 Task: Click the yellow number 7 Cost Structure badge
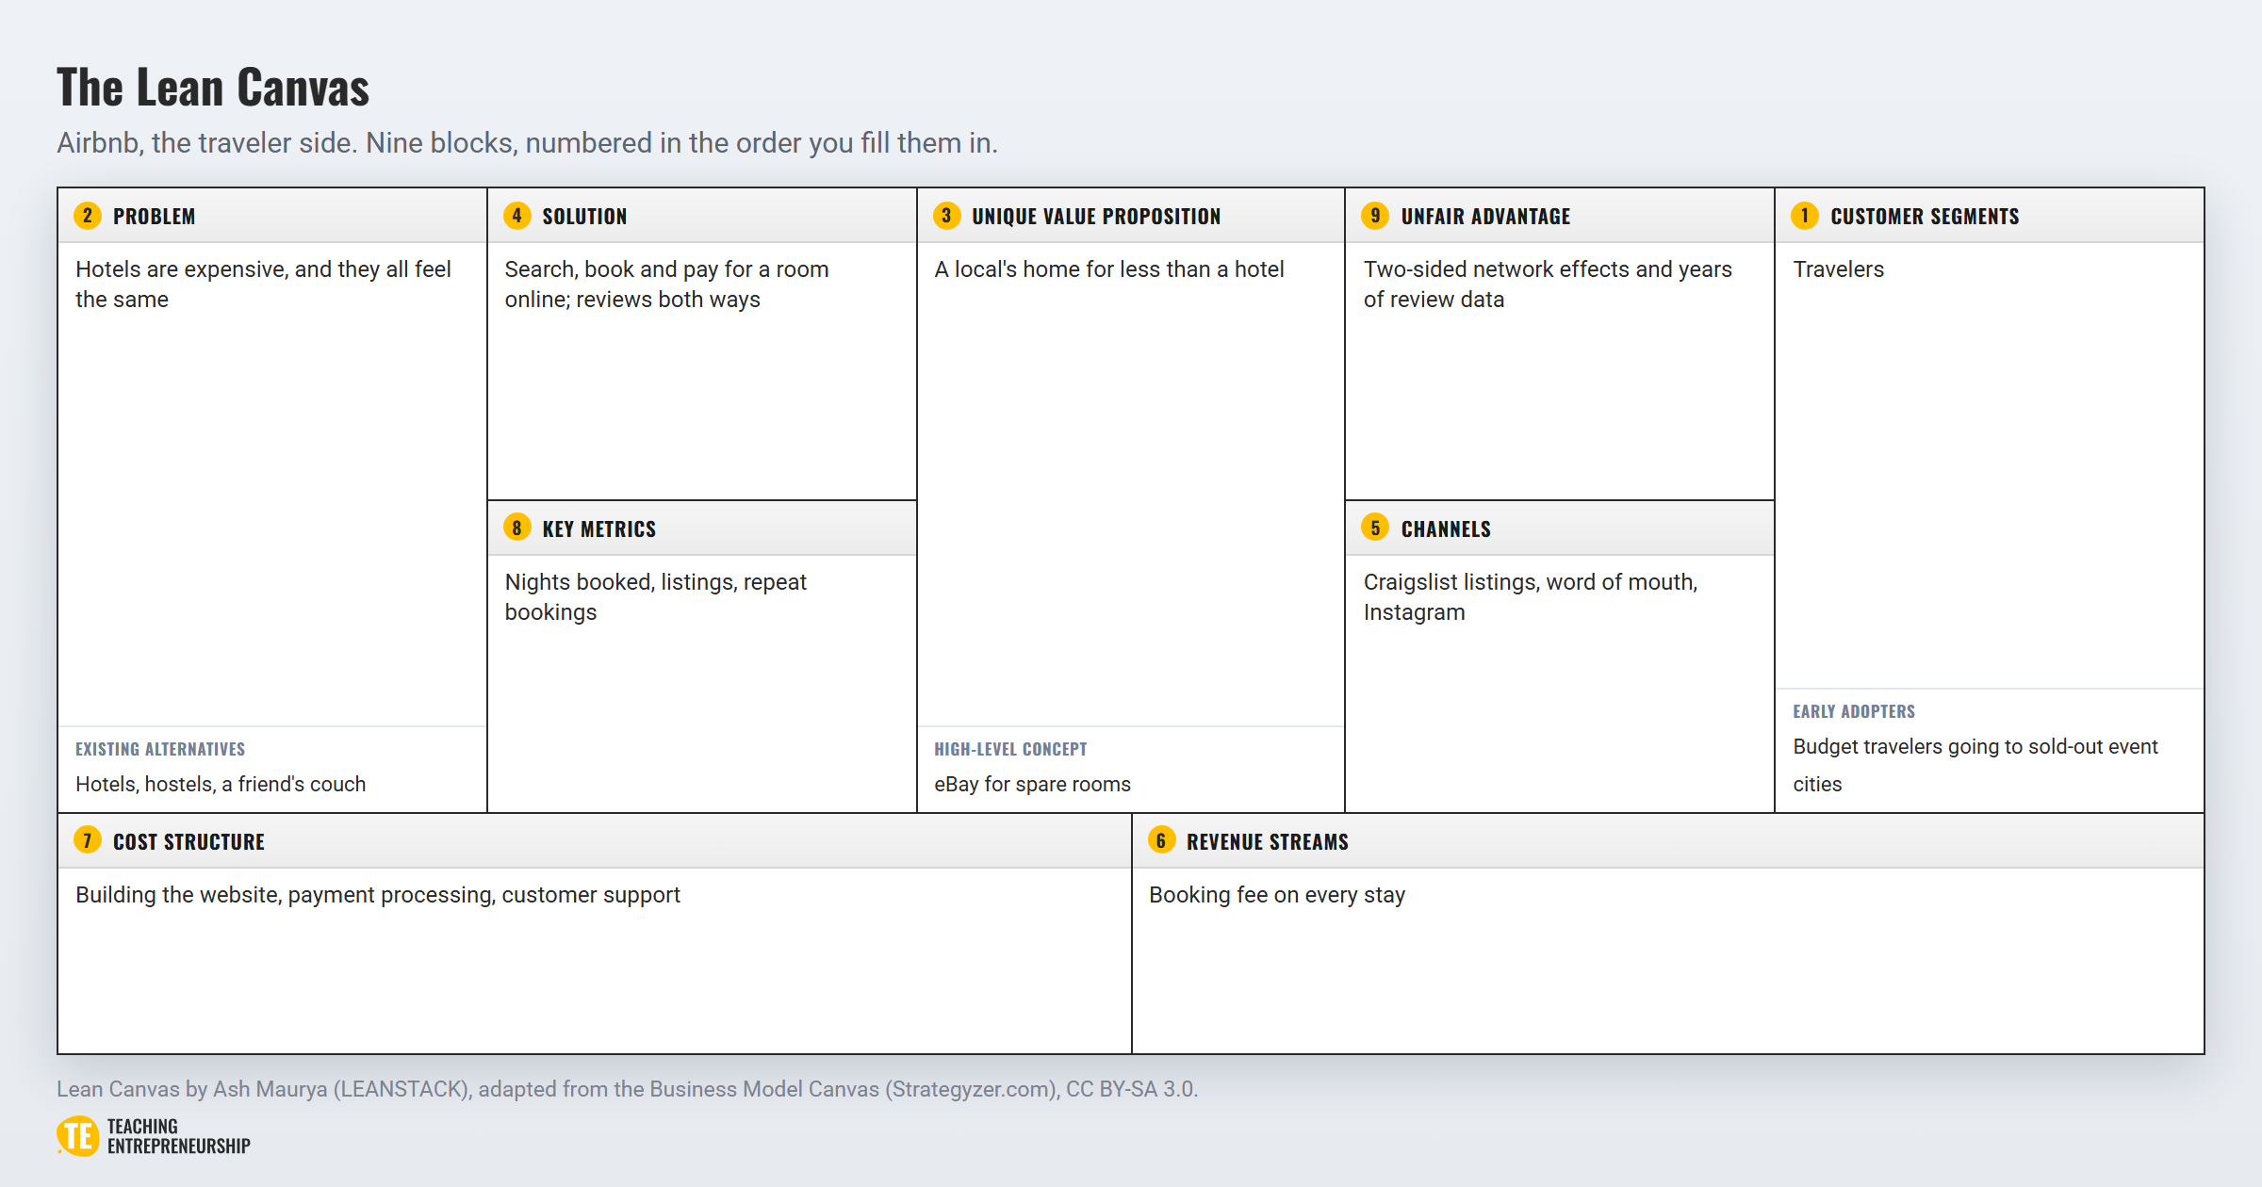click(88, 840)
